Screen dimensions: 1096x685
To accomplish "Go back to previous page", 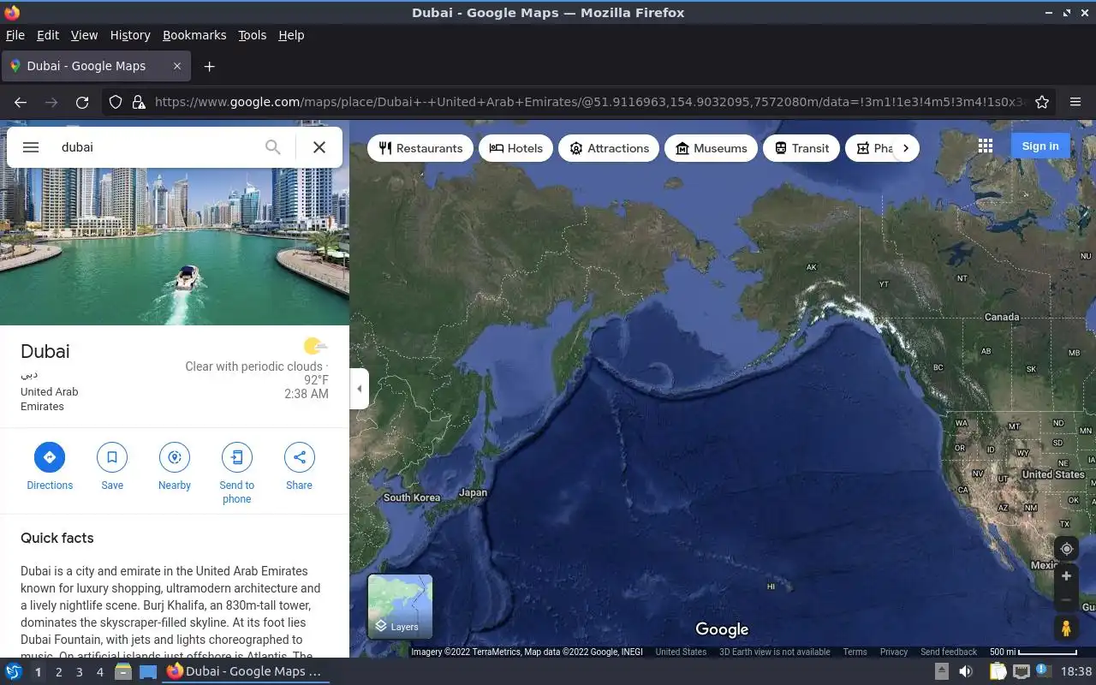I will coord(21,102).
